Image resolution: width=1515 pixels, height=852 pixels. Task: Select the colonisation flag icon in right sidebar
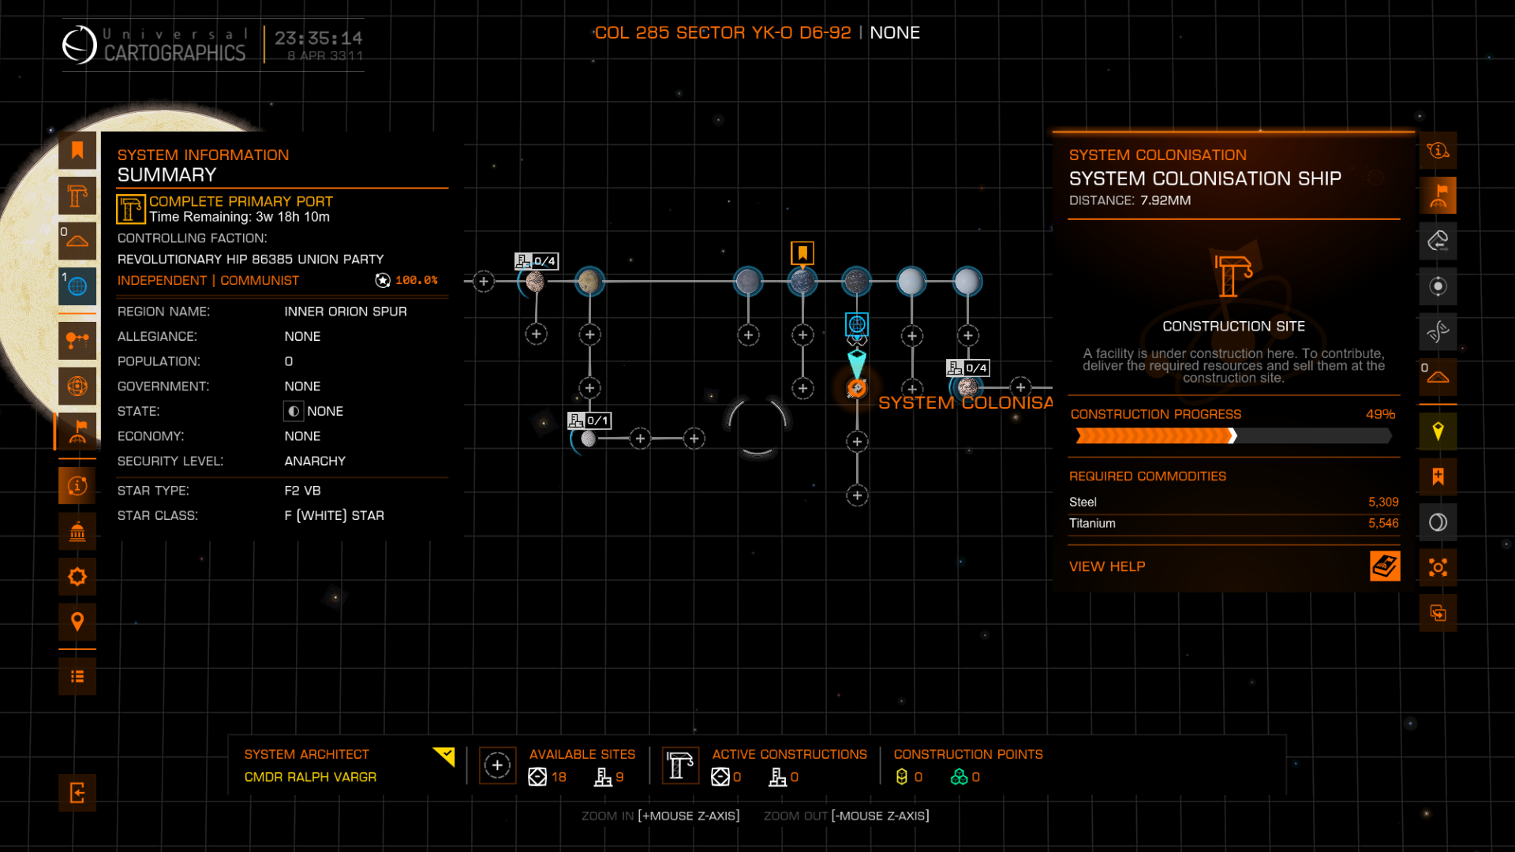[x=1438, y=196]
